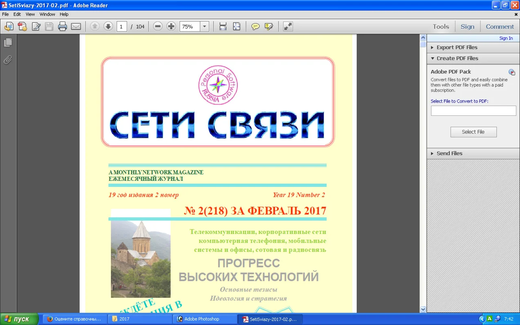The width and height of the screenshot is (520, 325).
Task: Print the document using the printer icon
Action: tap(62, 26)
